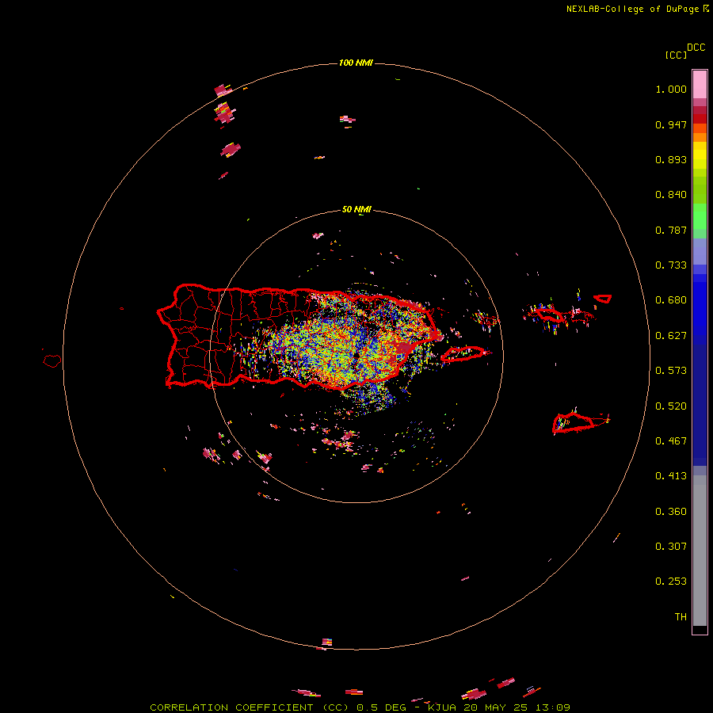Select the 0.733 scale value
This screenshot has width=713, height=713.
tap(671, 265)
